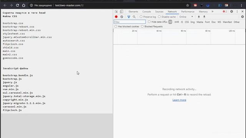This screenshot has width=246, height=138.
Task: Check Hide data URLs option
Action: point(149,22)
